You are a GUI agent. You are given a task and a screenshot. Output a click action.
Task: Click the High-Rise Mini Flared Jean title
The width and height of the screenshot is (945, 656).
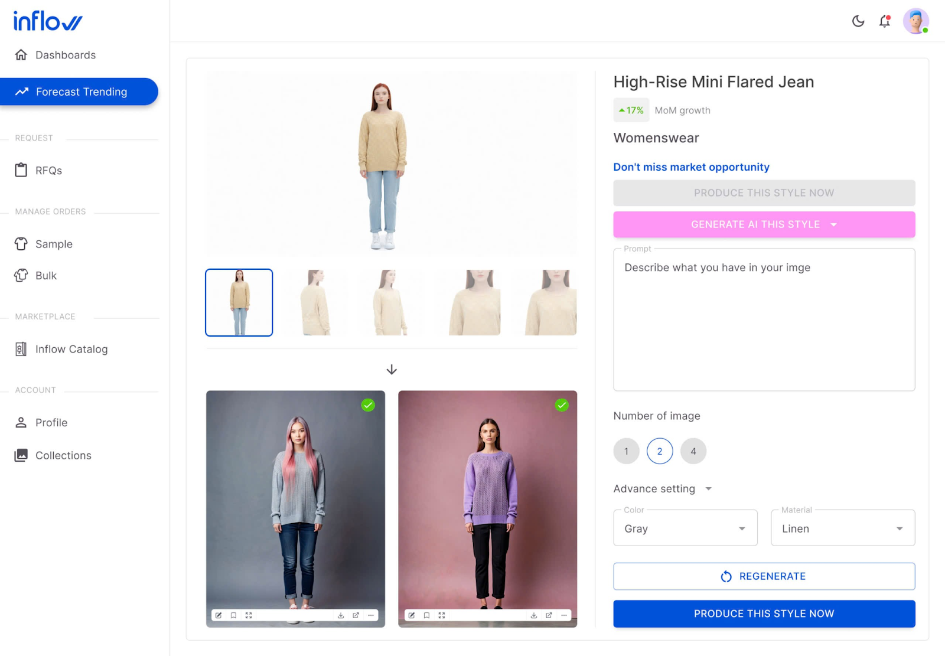point(713,82)
